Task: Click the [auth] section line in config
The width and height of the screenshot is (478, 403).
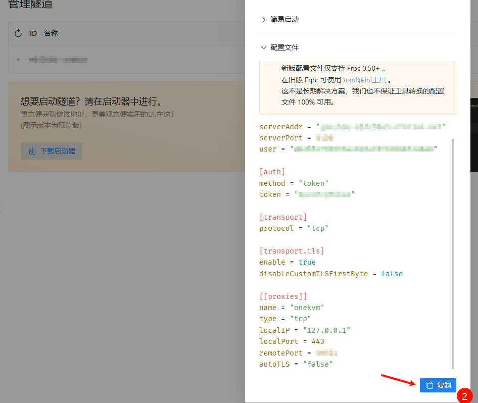Action: 272,172
